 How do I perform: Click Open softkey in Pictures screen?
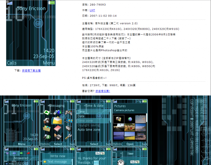point(130,144)
